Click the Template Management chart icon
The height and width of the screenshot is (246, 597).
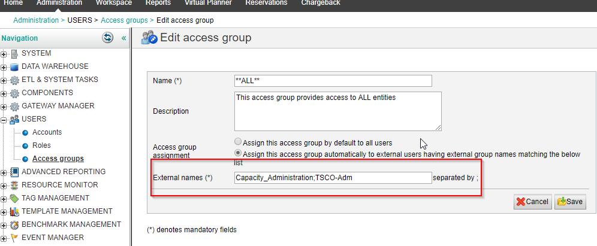coord(14,212)
